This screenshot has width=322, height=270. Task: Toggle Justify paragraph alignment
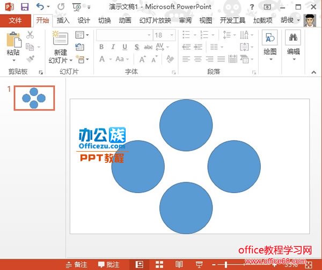pyautogui.click(x=221, y=59)
